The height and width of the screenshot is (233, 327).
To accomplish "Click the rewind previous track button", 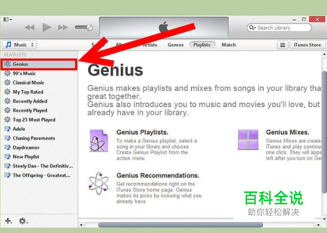I will pos(30,27).
